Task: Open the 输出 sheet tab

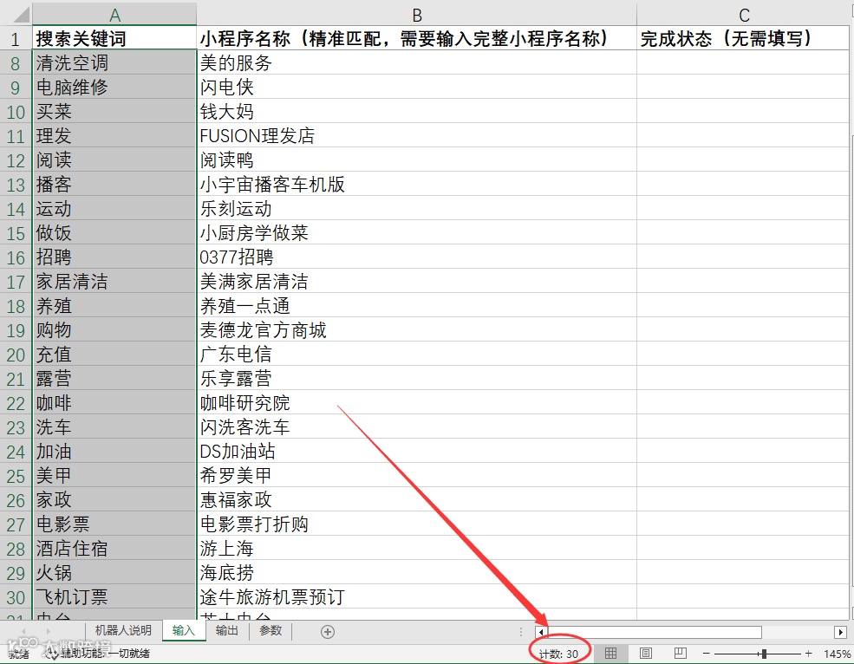Action: (x=226, y=631)
